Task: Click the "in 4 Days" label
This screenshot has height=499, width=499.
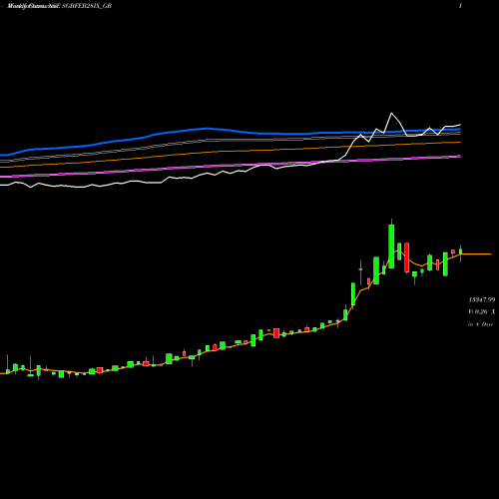Action: (480, 324)
